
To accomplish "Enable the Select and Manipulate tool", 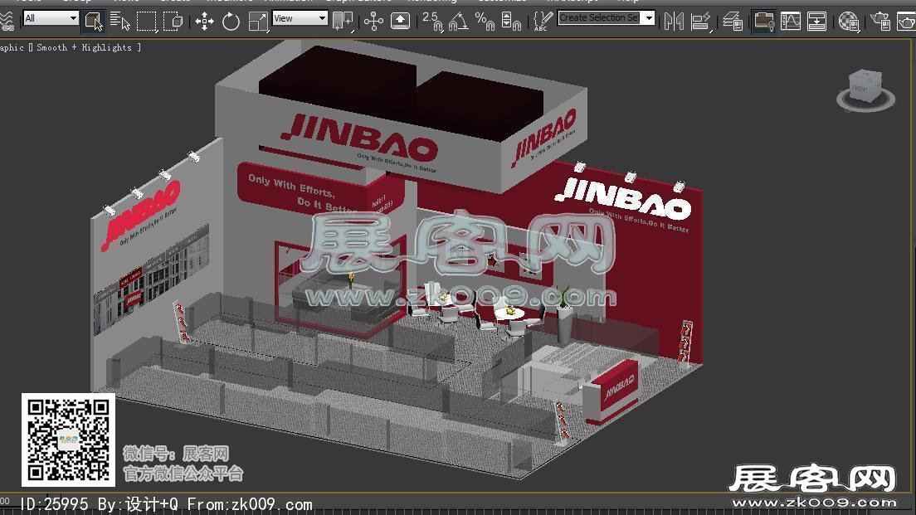I will [x=373, y=22].
